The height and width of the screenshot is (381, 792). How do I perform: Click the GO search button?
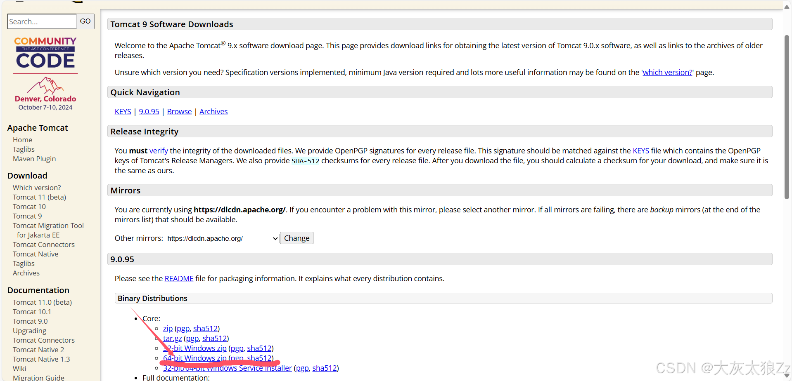(85, 21)
